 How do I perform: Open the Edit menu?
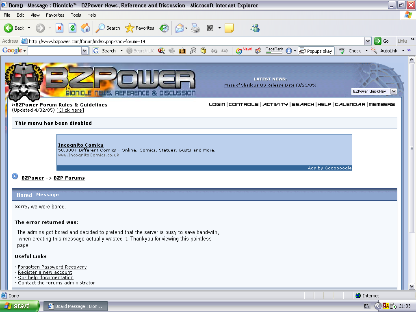click(x=20, y=15)
